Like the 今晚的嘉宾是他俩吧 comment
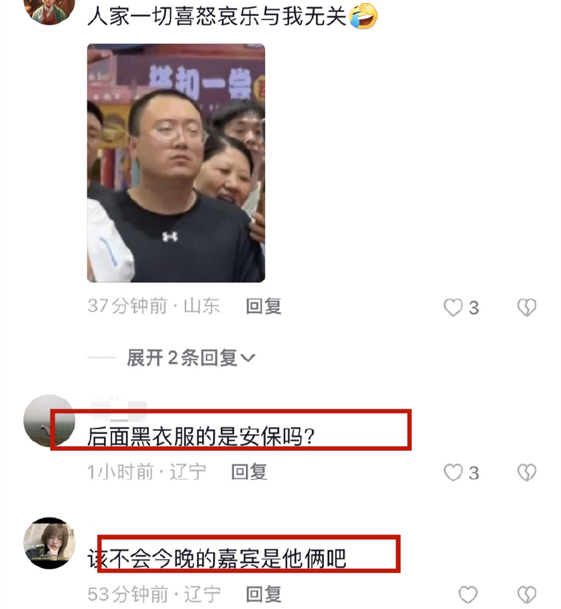Screen dimensions: 561x609 coord(467,595)
